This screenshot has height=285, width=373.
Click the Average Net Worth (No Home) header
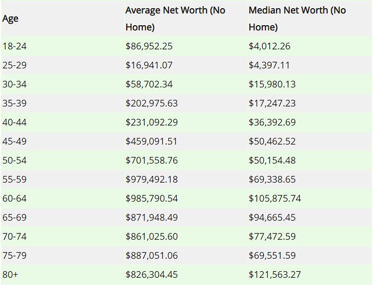pyautogui.click(x=175, y=19)
